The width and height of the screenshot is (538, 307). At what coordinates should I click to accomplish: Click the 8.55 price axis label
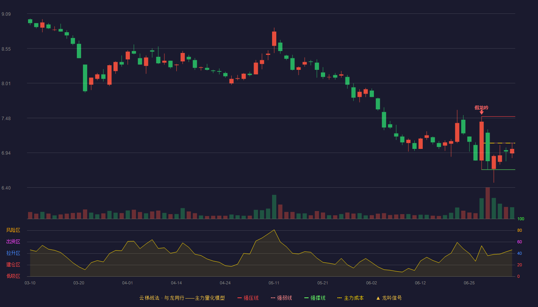pos(6,49)
